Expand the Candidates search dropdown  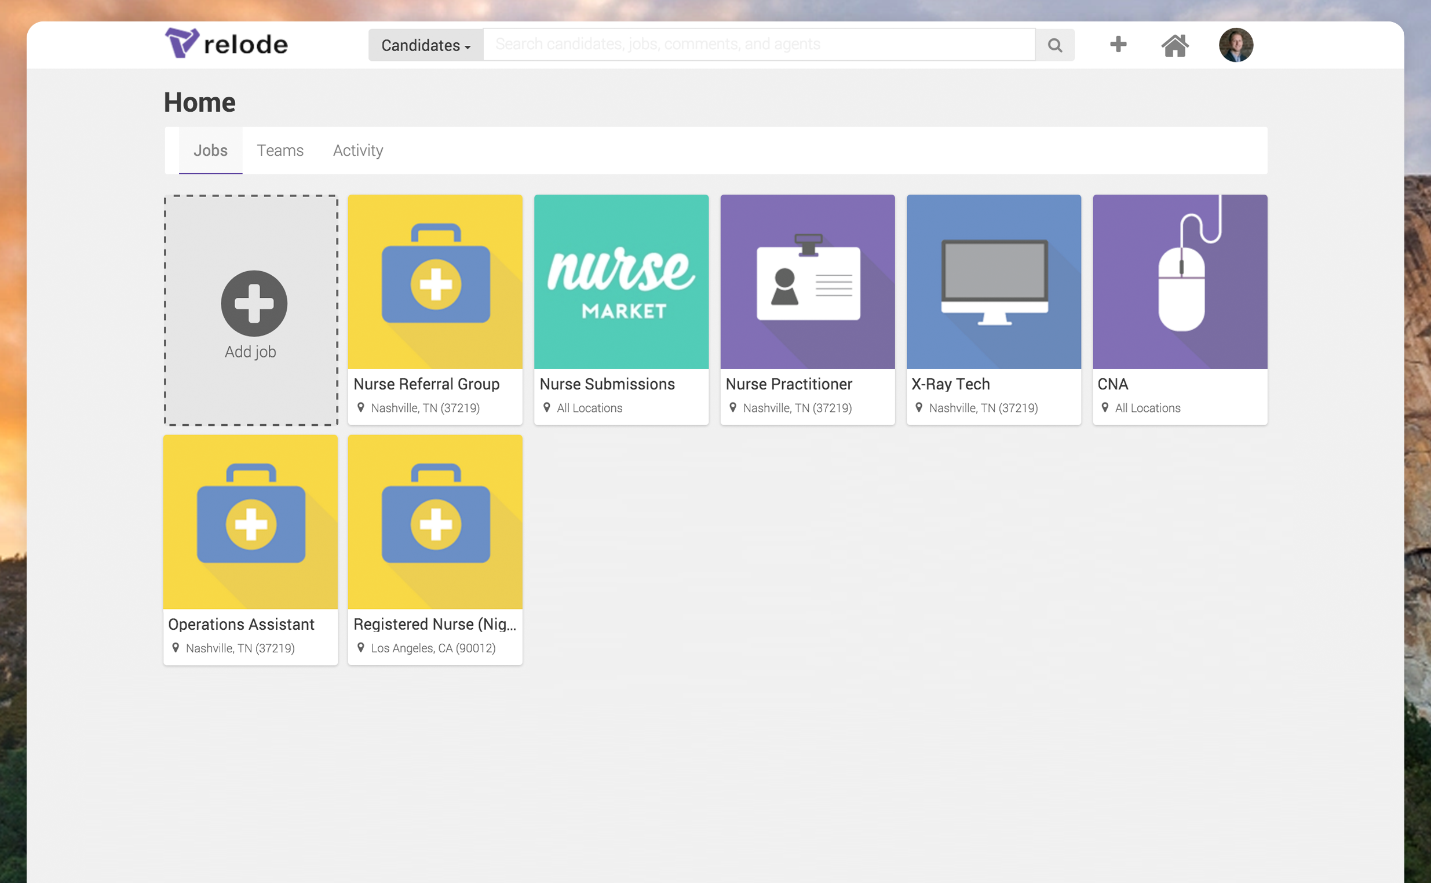click(x=426, y=45)
